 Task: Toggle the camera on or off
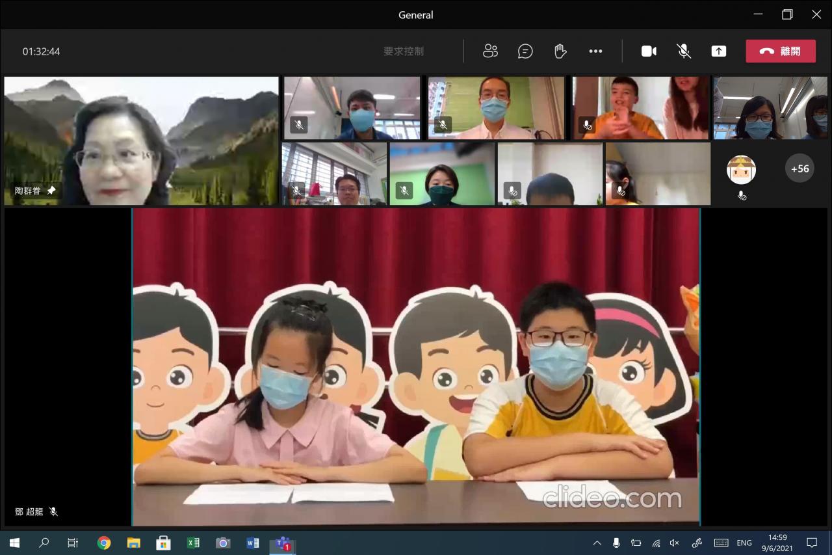coord(649,51)
